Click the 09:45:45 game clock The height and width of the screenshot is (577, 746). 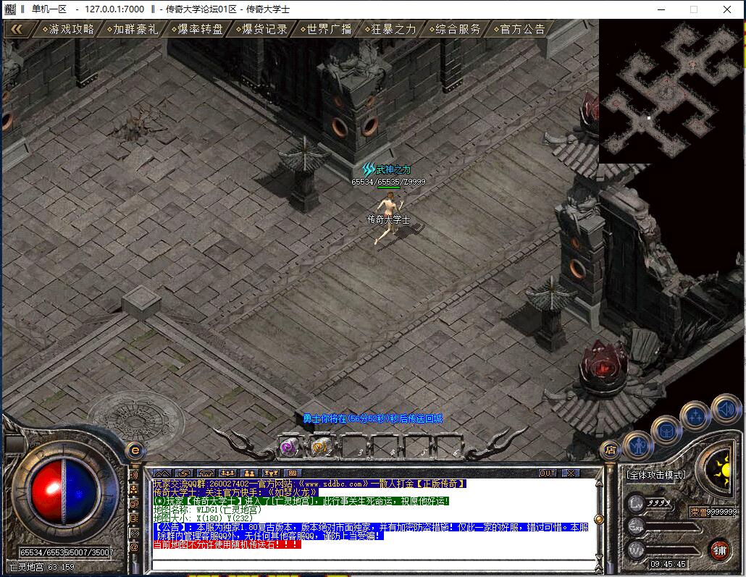coord(668,564)
